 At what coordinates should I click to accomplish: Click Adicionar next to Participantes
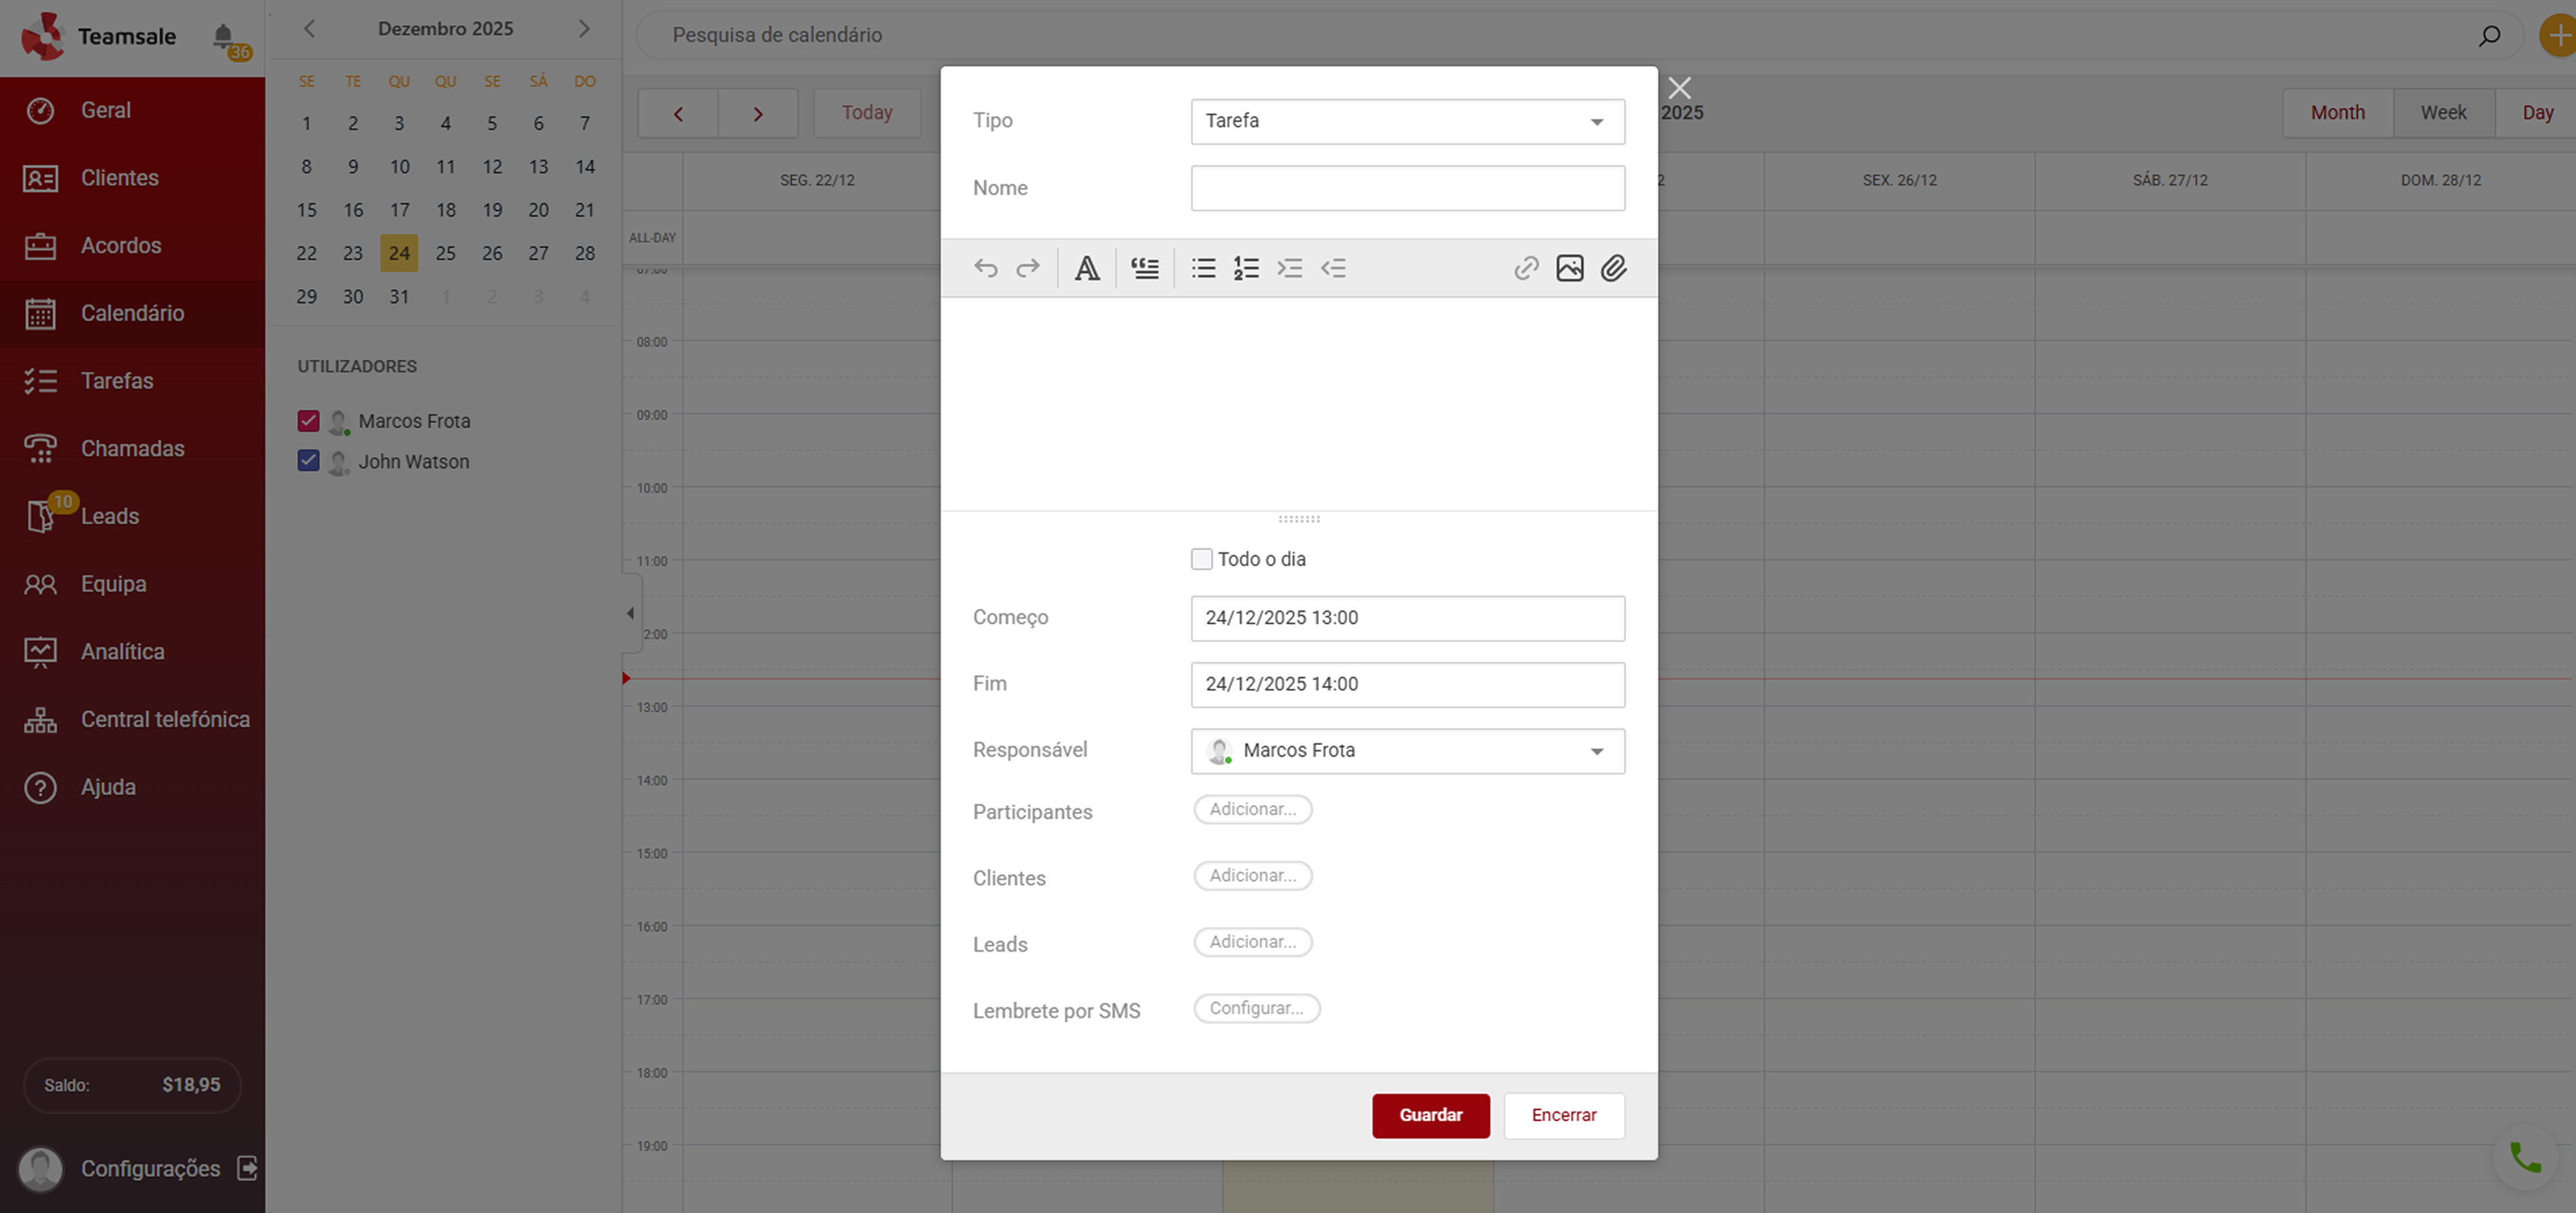(1252, 809)
